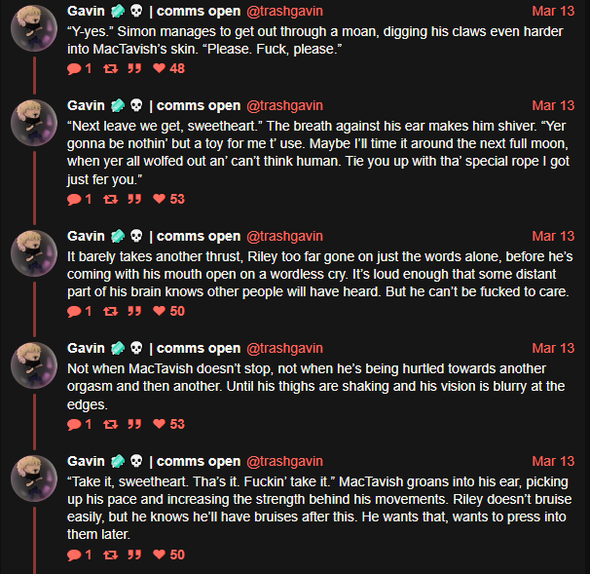
Task: Click the quote icon on the "It barely takes" post
Action: pos(134,311)
